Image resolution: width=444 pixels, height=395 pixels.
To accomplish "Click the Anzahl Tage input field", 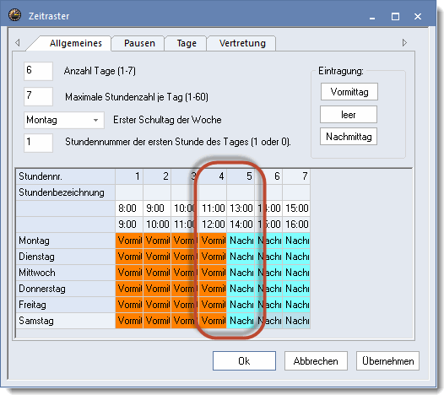I will pos(38,71).
